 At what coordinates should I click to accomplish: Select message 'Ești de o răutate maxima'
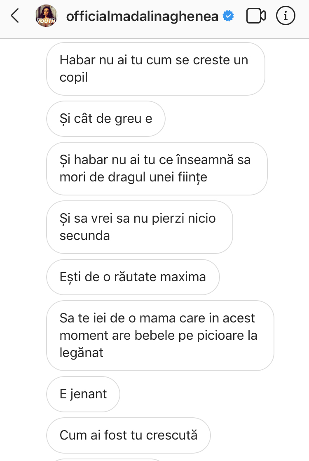(x=133, y=277)
